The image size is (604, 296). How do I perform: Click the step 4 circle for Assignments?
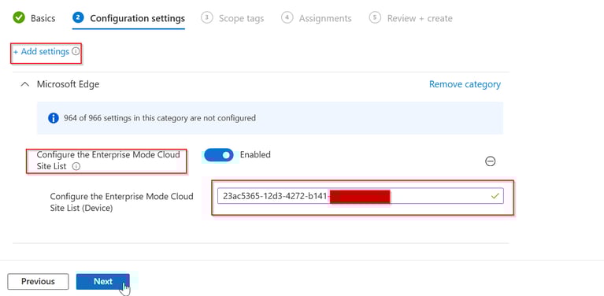pos(287,17)
